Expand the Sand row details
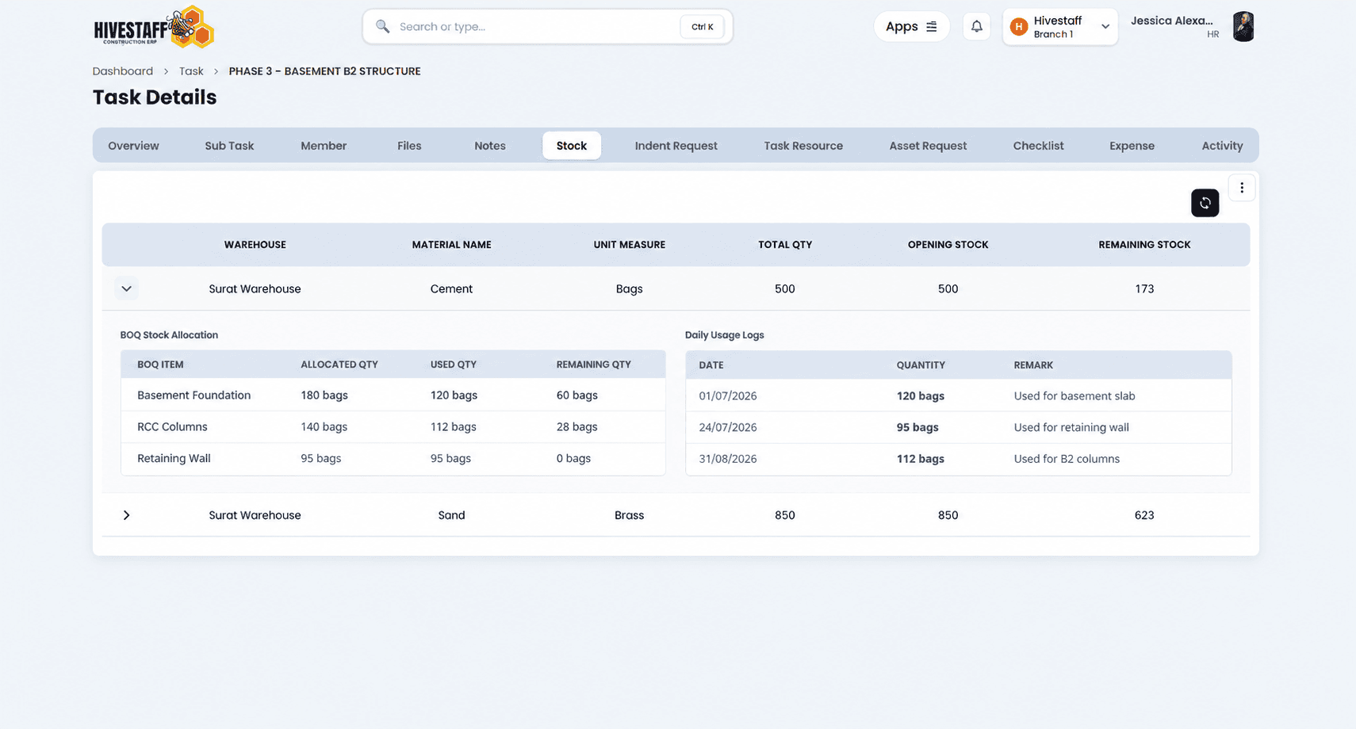1356x729 pixels. pos(126,515)
